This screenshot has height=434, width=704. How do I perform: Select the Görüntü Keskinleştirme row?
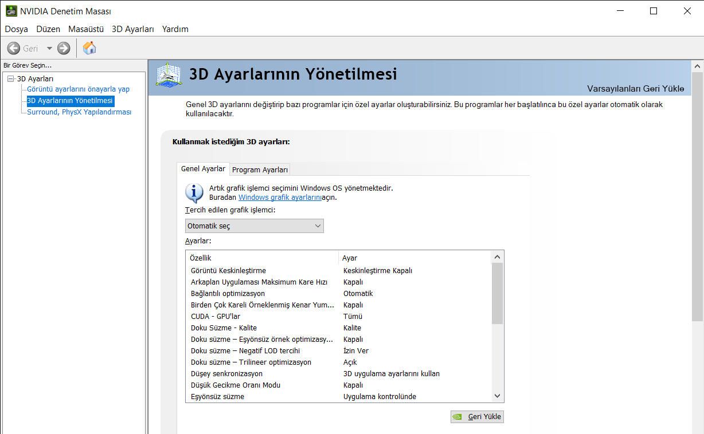[x=339, y=270]
